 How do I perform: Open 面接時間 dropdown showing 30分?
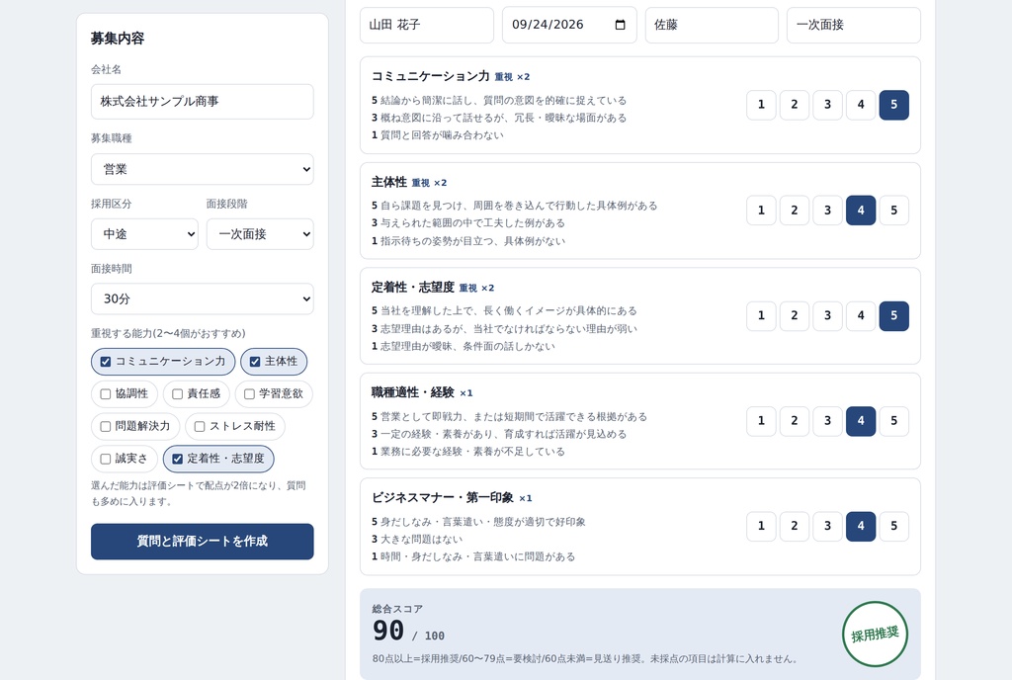pyautogui.click(x=202, y=298)
